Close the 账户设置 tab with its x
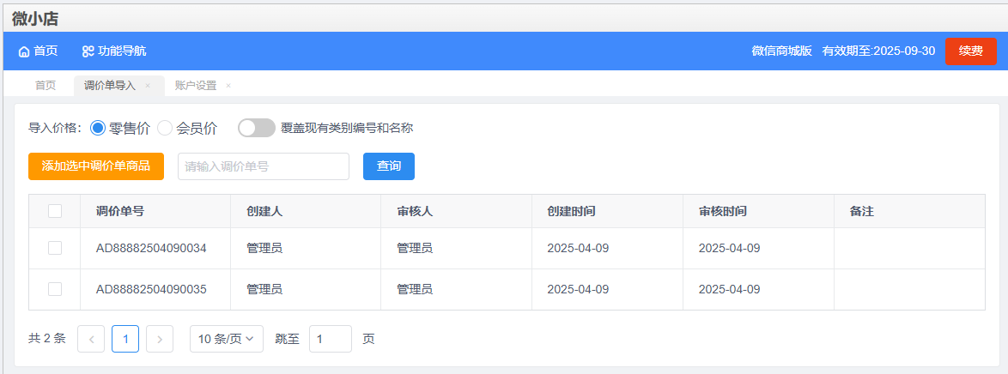 click(228, 86)
